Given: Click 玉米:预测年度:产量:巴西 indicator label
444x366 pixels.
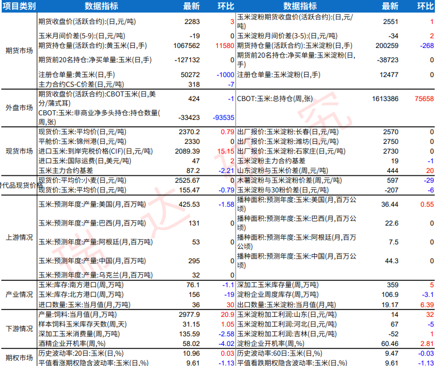Looking at the screenshot, I should (x=93, y=223).
